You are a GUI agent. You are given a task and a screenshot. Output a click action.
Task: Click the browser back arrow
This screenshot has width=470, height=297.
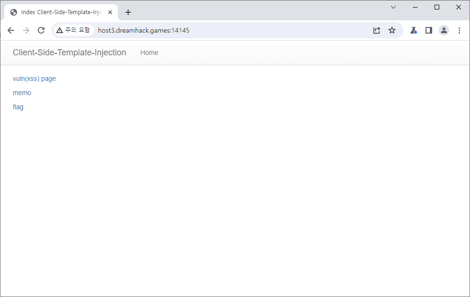pos(11,30)
